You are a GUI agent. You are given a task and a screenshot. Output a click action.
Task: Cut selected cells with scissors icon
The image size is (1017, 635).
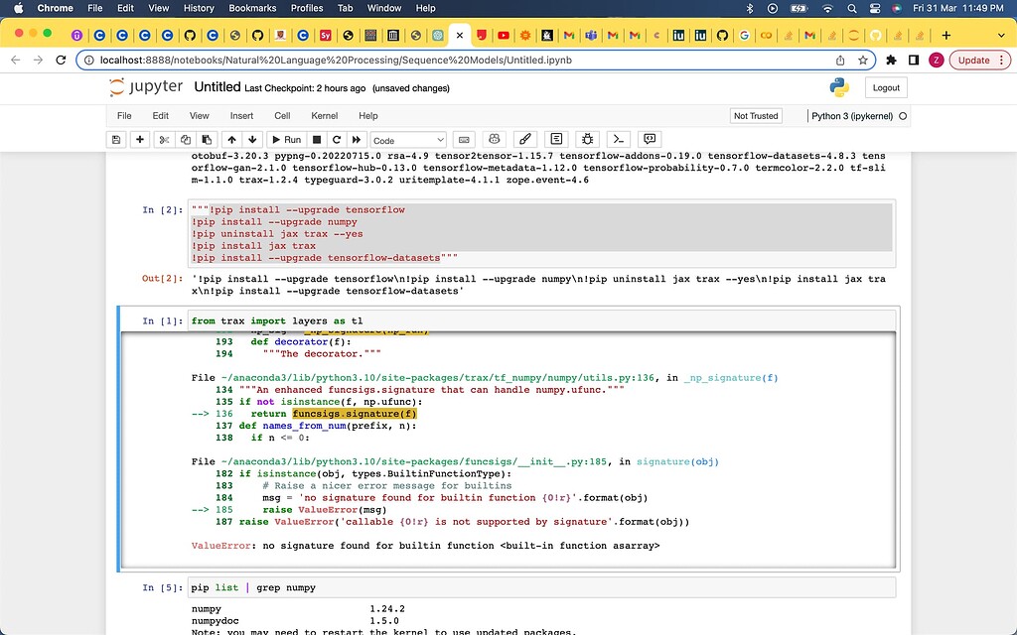tap(165, 140)
